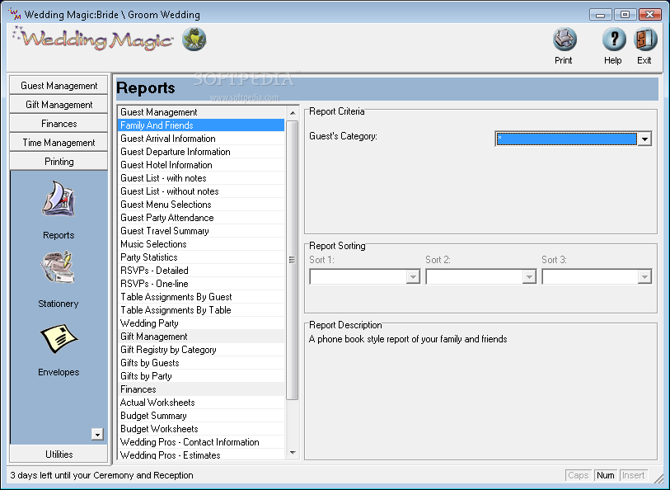Select 'Gifts by Guests' report
The image size is (670, 490).
pyautogui.click(x=201, y=363)
